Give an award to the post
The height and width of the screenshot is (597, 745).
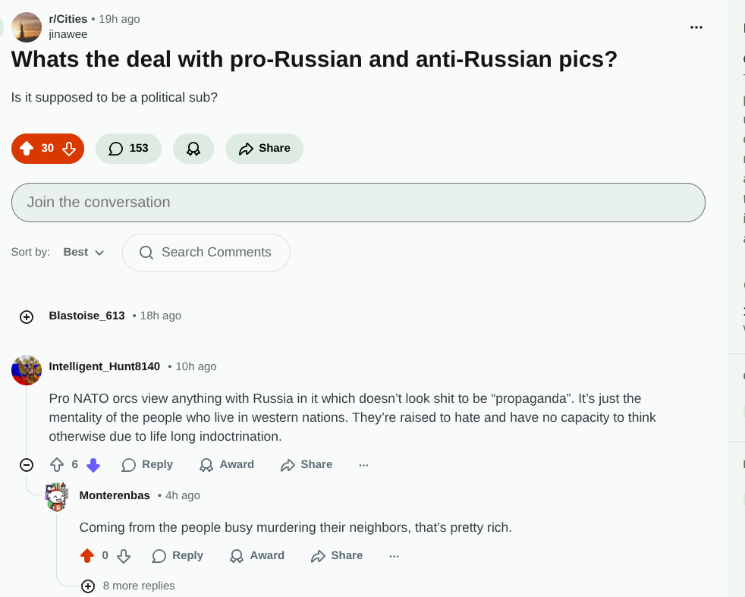193,149
